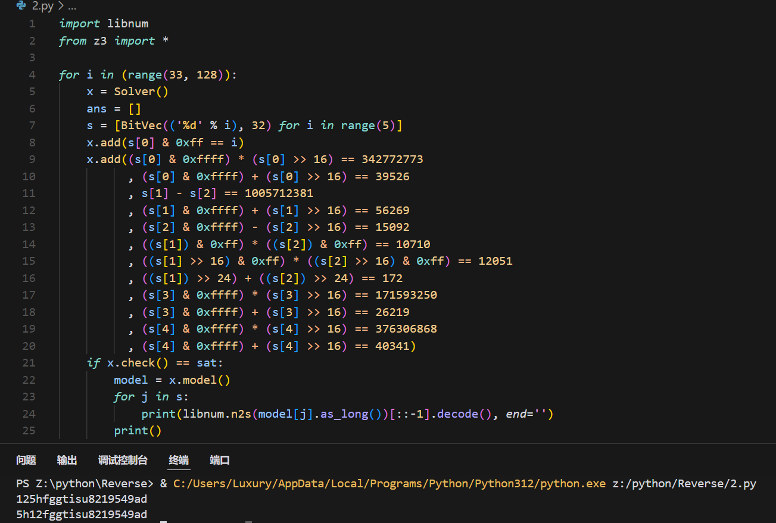Click the value 39526
Screen dimensions: 776x523
pos(392,176)
